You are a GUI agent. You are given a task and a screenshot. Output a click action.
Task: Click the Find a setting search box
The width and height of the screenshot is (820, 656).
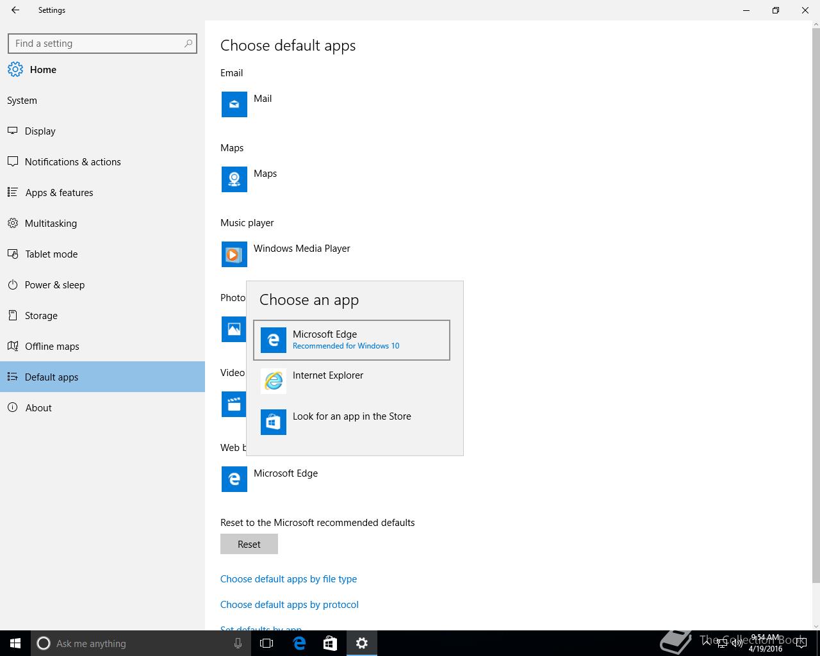click(102, 44)
